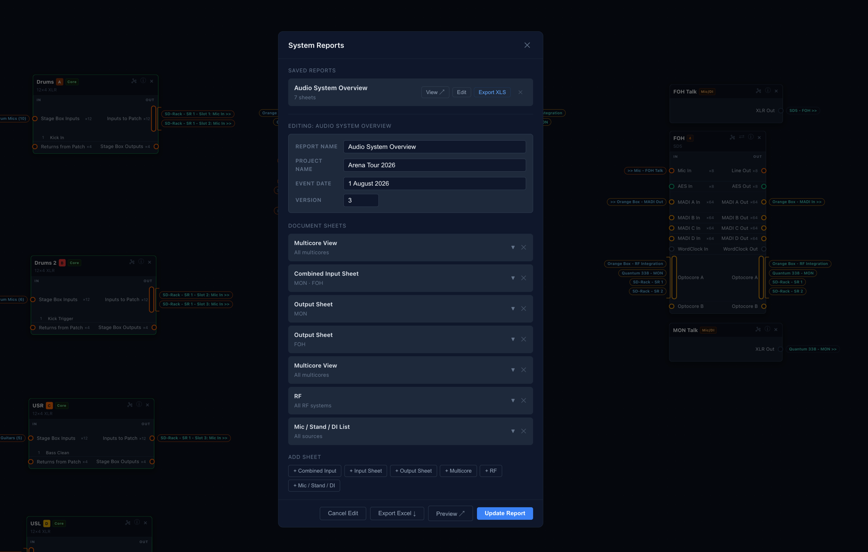Click Edit on Audio System Overview

pyautogui.click(x=461, y=92)
